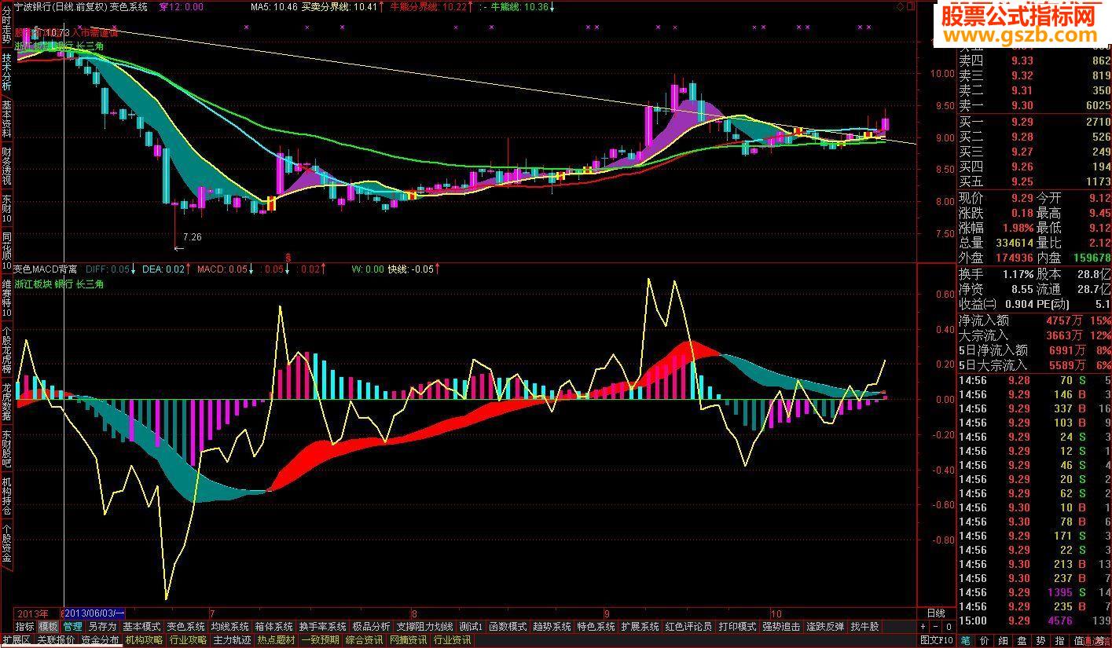Open the 热点题材 bottom tab
The height and width of the screenshot is (648, 1112).
277,640
